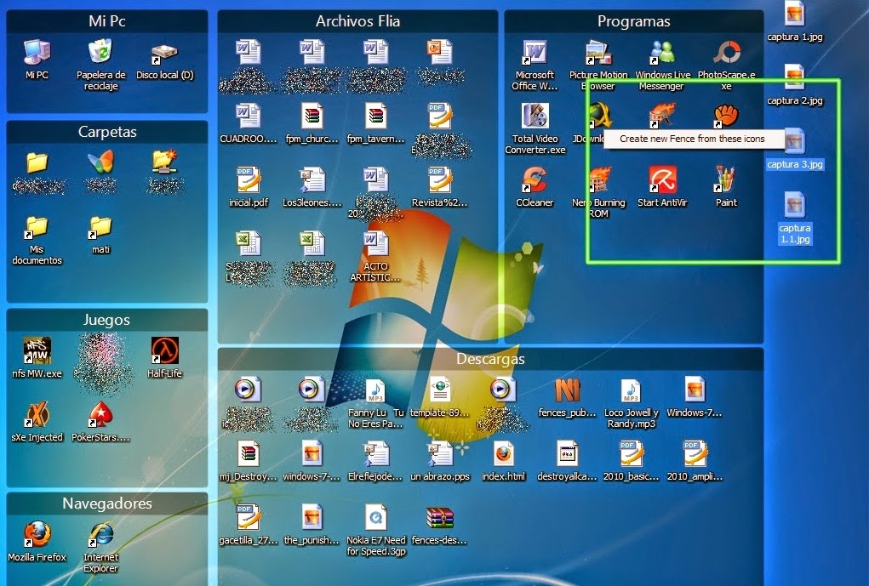The height and width of the screenshot is (586, 869).
Task: Open the Revista%2 PDF icon
Action: (440, 180)
